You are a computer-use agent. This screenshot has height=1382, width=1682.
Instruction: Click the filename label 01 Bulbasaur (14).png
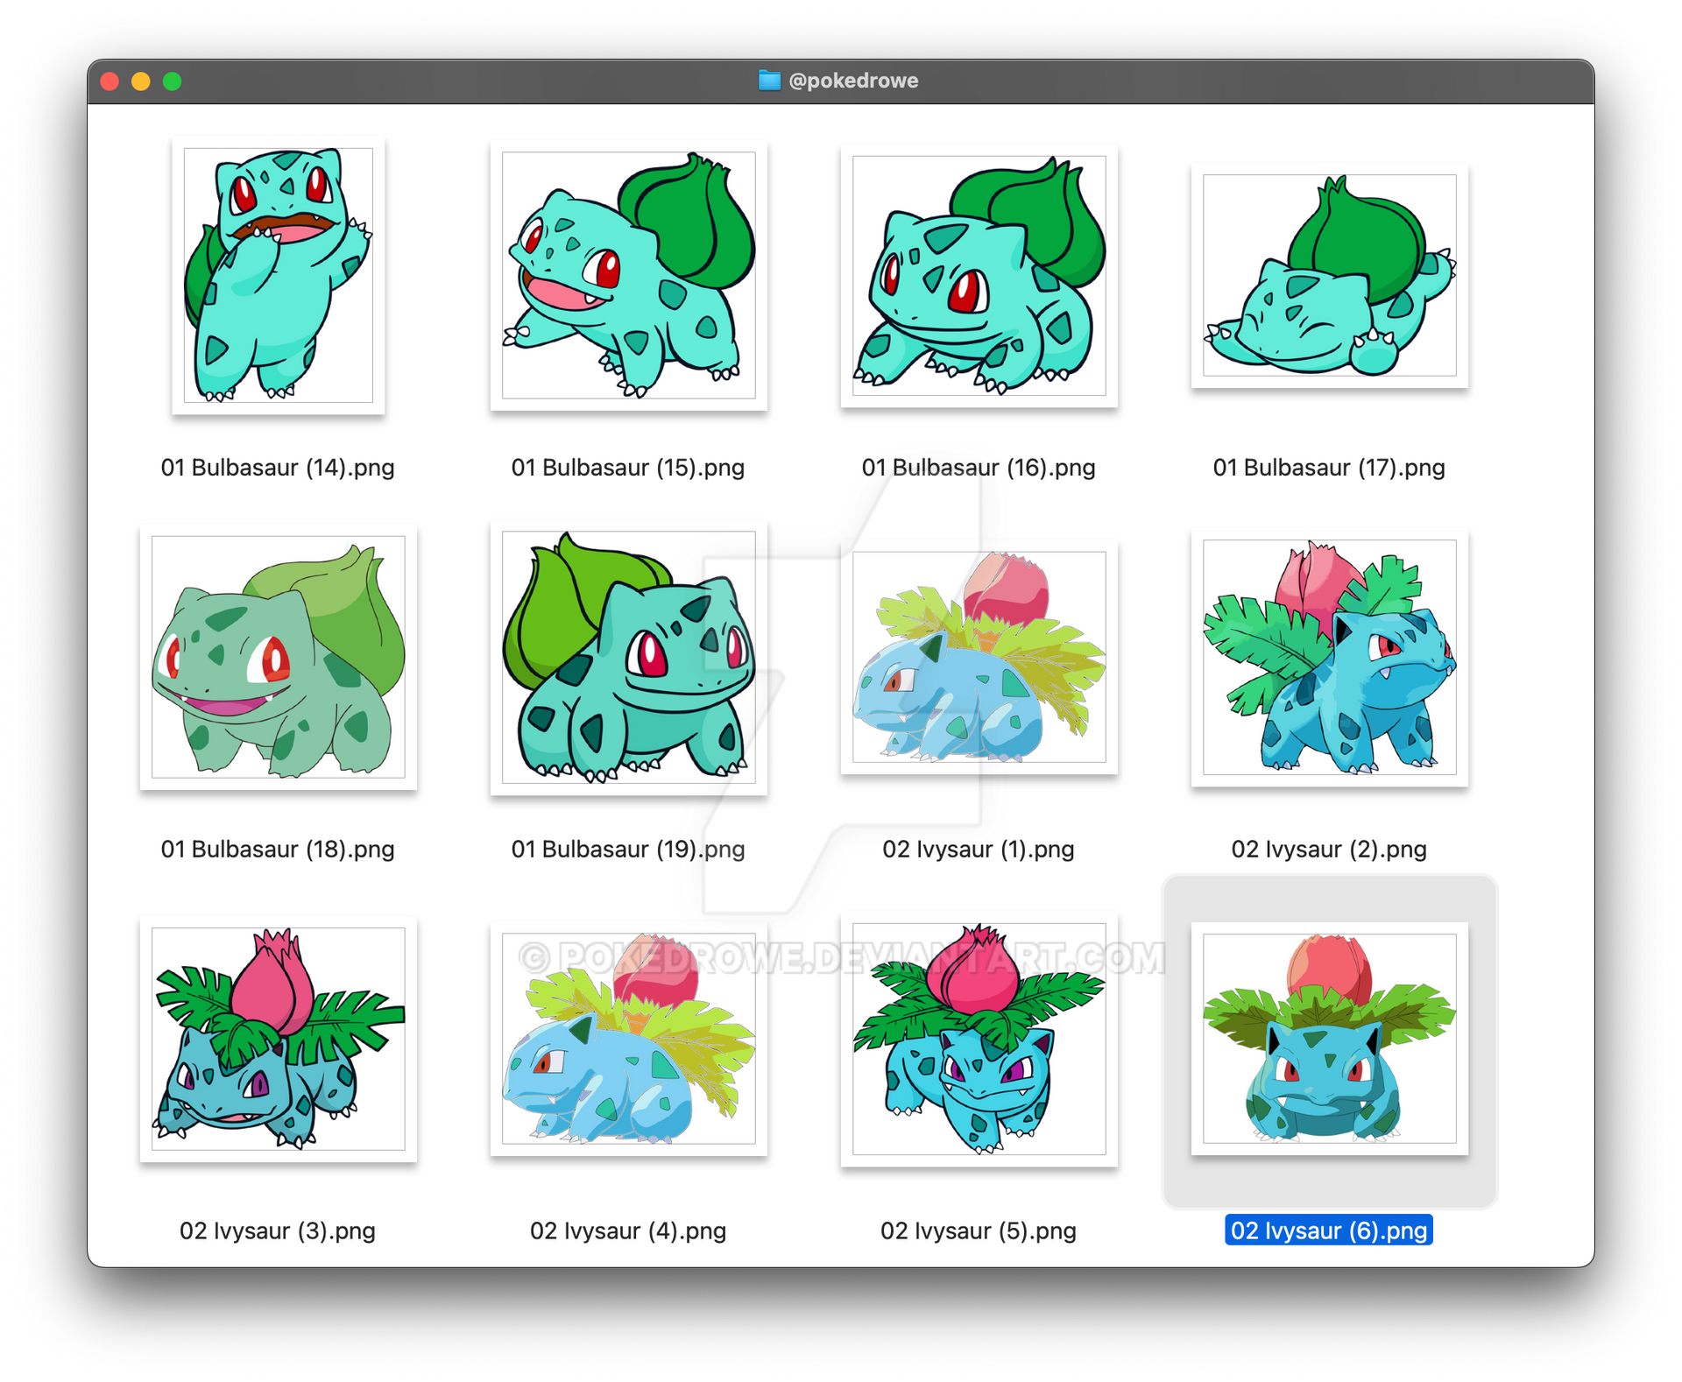[278, 468]
